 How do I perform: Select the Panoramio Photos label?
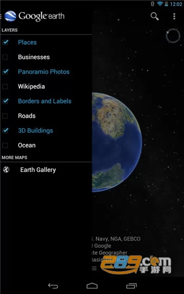click(44, 72)
